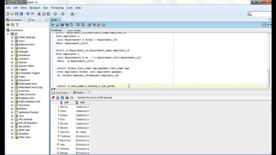Open the Edit menu
The height and width of the screenshot is (155, 276).
[16, 8]
